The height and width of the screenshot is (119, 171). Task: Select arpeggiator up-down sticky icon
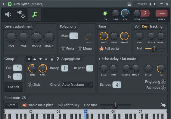(x=52, y=59)
